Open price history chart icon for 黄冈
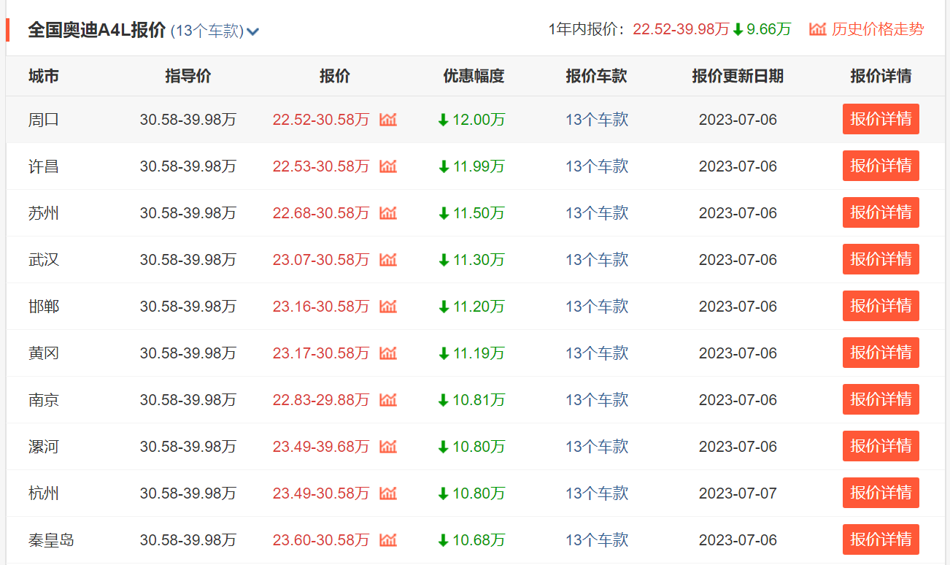Image resolution: width=950 pixels, height=565 pixels. pyautogui.click(x=387, y=353)
